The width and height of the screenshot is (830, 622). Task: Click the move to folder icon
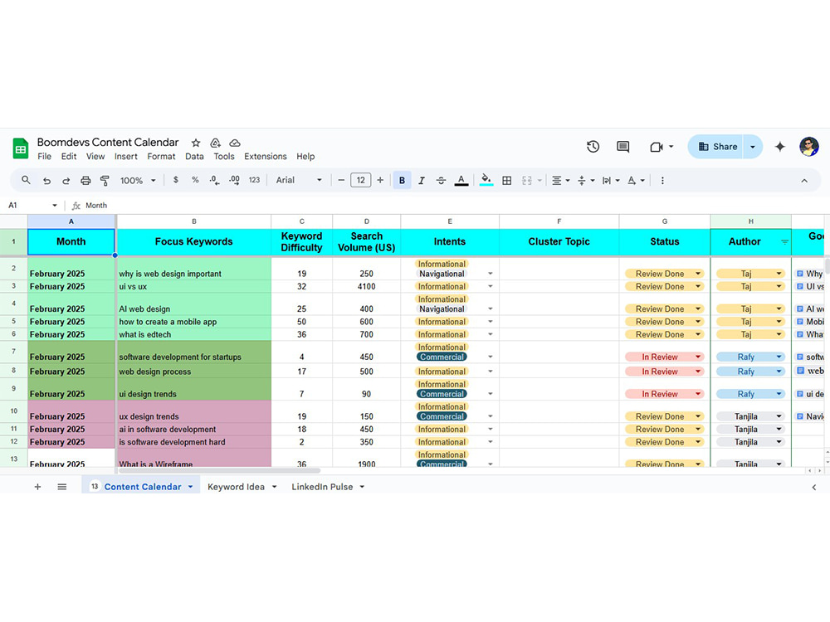[216, 143]
